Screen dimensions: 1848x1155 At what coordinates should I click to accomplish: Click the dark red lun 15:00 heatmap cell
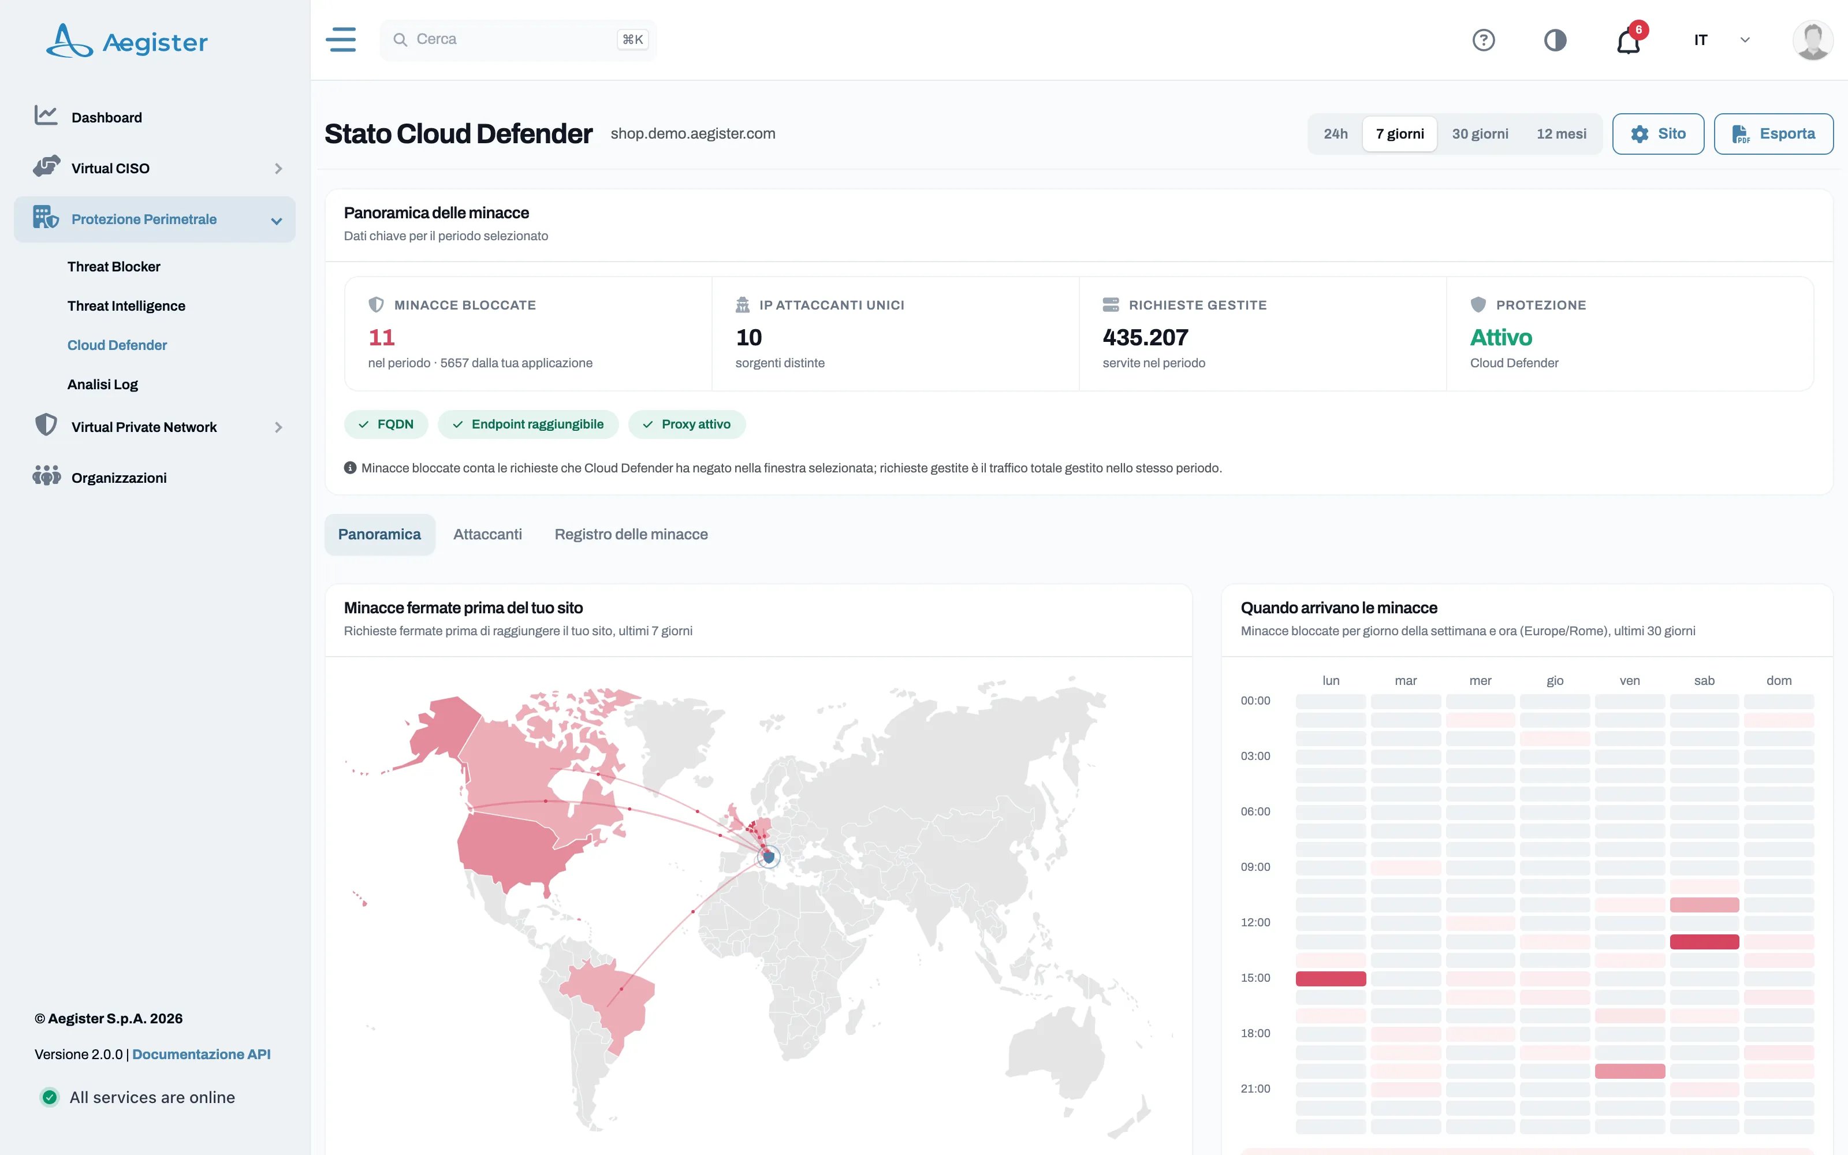click(x=1330, y=978)
